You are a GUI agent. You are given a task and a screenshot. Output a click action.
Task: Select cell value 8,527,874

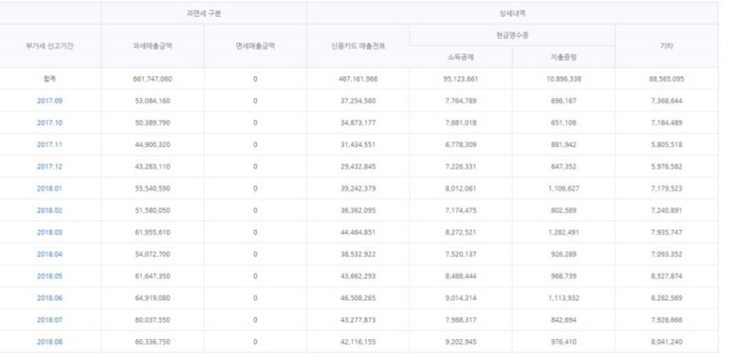tap(667, 276)
